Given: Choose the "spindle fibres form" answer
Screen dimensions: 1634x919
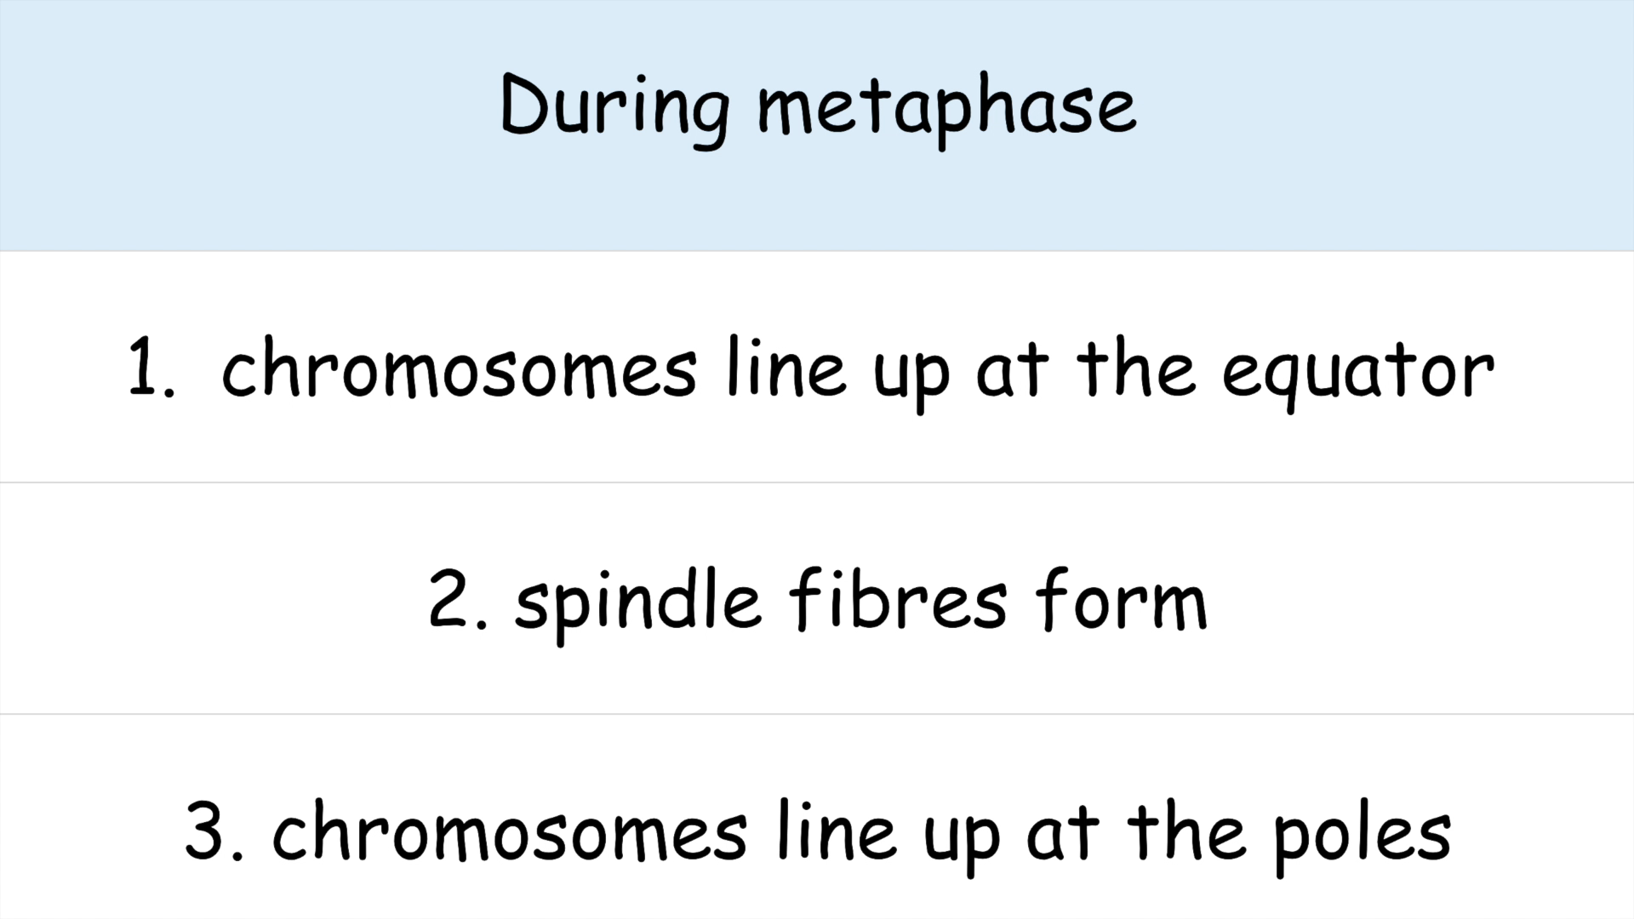Looking at the screenshot, I should [x=860, y=601].
